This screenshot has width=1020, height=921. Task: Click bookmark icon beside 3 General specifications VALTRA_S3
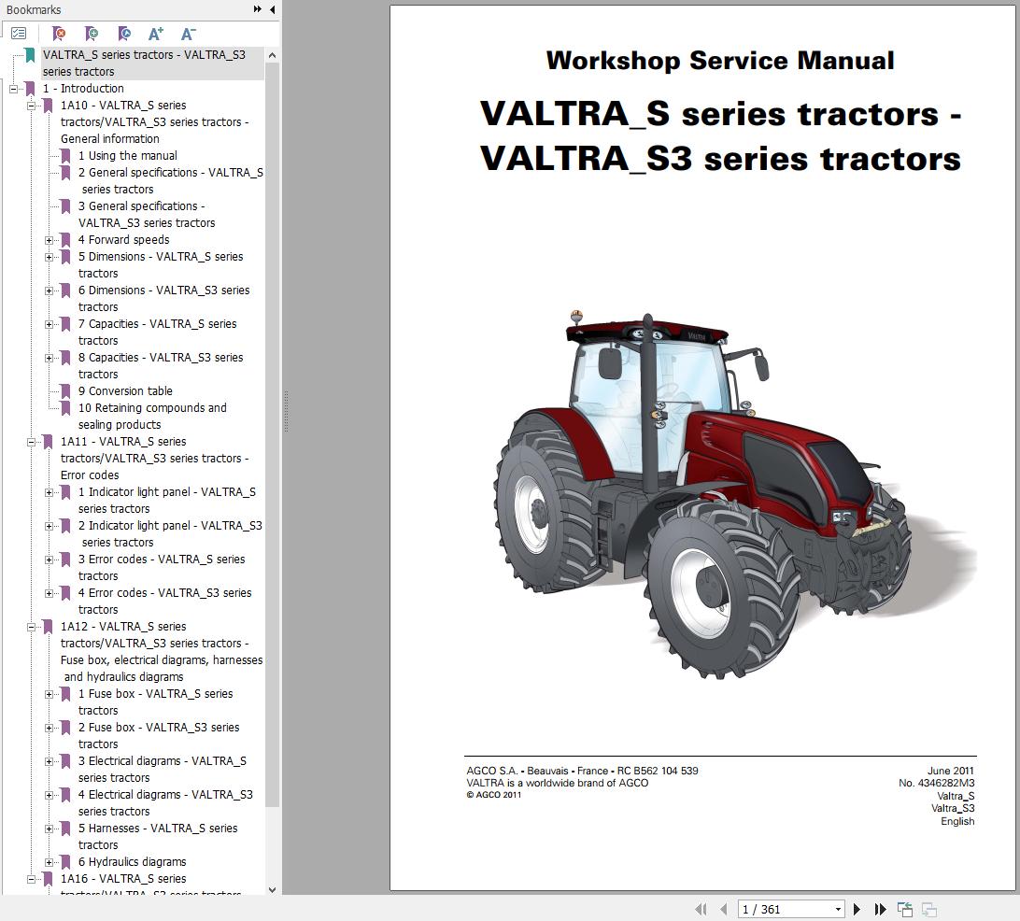click(65, 206)
